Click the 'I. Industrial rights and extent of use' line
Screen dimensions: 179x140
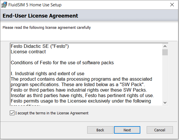click(47, 73)
